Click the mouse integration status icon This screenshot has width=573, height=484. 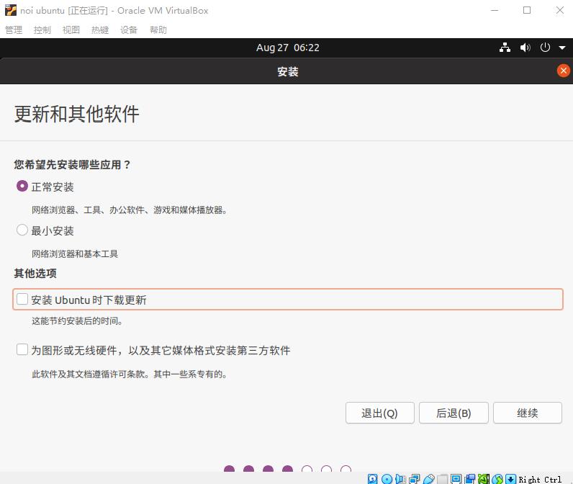coord(497,479)
